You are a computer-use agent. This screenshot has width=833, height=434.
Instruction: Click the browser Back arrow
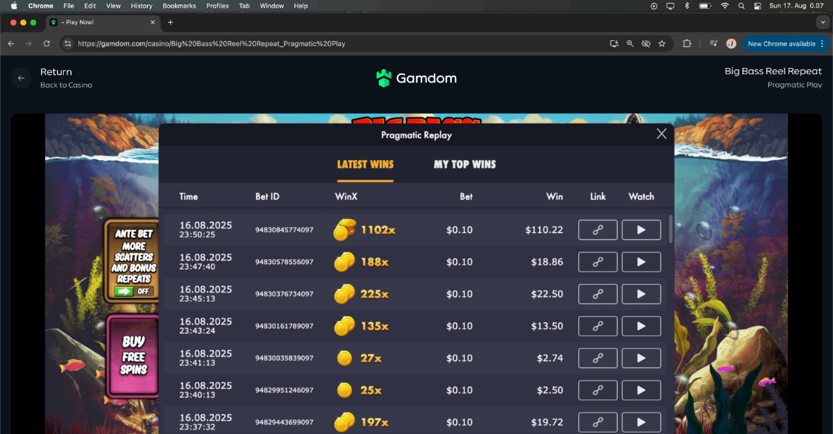point(11,43)
